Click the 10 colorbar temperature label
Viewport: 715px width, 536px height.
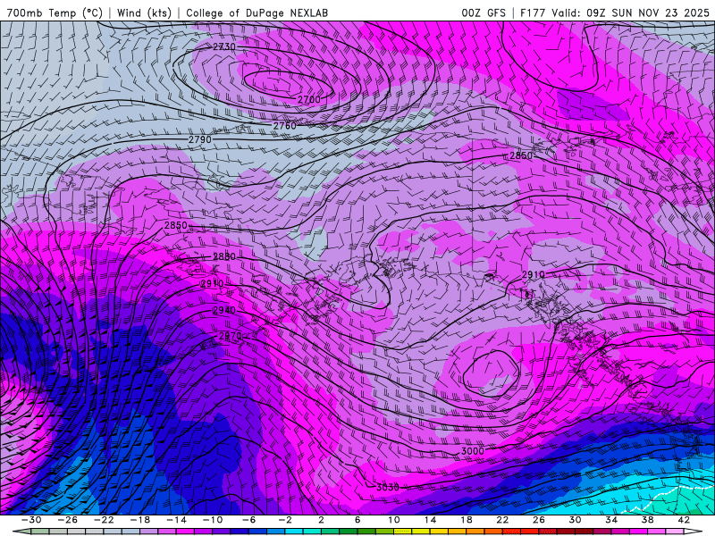(x=394, y=520)
